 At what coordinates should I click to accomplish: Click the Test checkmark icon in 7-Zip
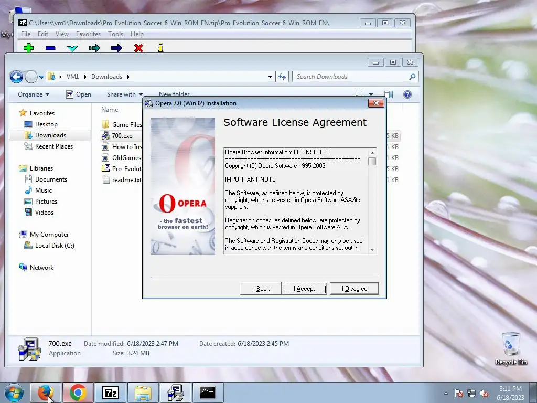click(72, 48)
